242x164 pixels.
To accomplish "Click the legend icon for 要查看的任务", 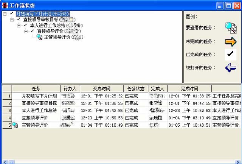I will click(230, 27).
